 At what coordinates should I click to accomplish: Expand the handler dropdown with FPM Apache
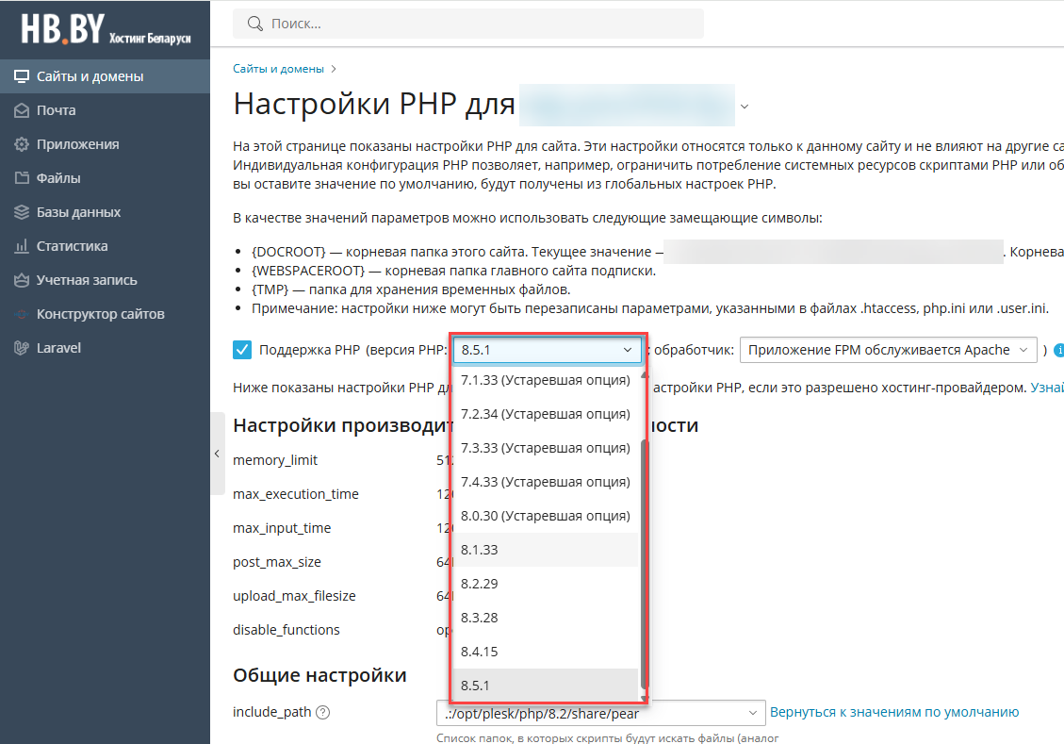(888, 350)
